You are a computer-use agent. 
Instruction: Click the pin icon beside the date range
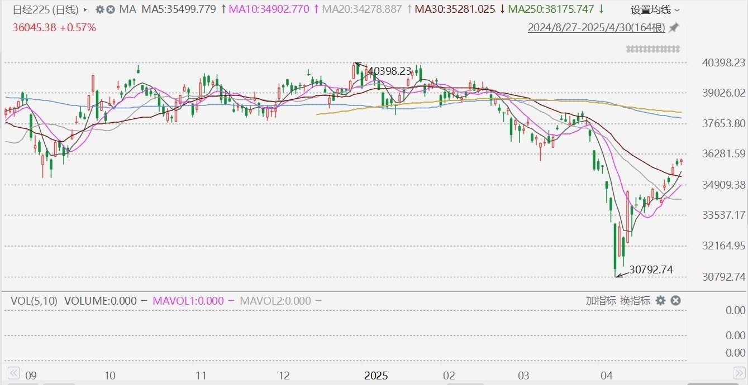coord(674,27)
